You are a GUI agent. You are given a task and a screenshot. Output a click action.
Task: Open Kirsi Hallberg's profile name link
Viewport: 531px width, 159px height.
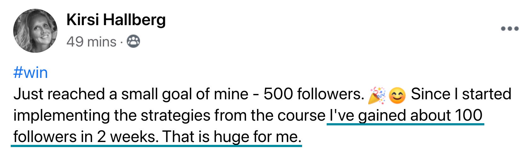(x=116, y=20)
